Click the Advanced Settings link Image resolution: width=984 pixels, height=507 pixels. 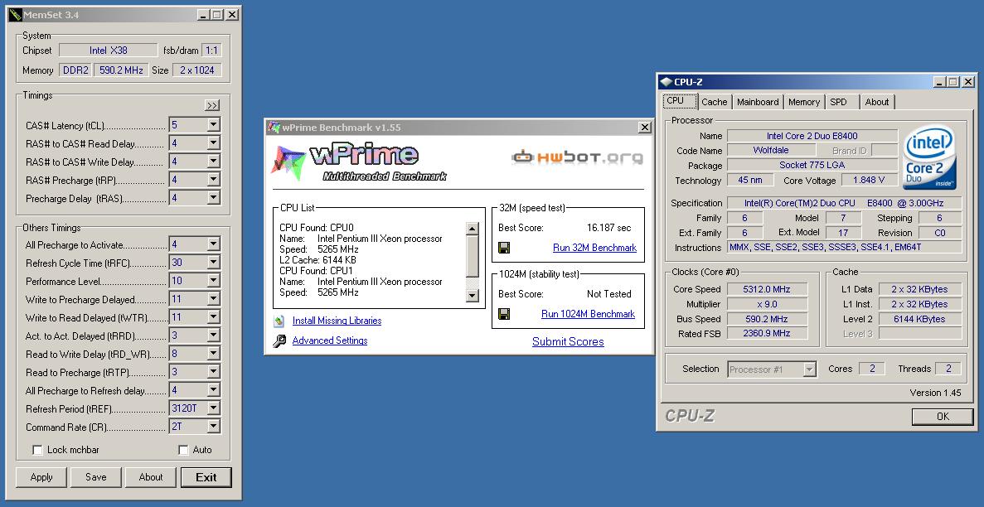pos(330,340)
